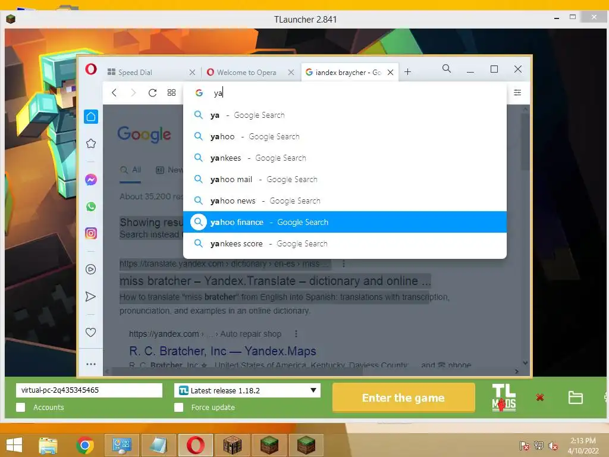Click the address bar showing 'ya'

(345, 92)
